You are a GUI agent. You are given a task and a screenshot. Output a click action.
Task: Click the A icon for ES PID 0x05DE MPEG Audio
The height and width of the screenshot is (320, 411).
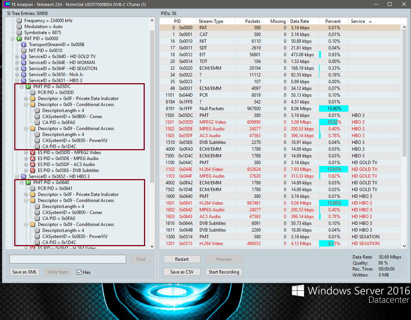(33, 159)
